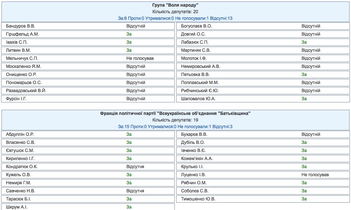Select deputy name Москаленко Я.М.

coord(23,66)
